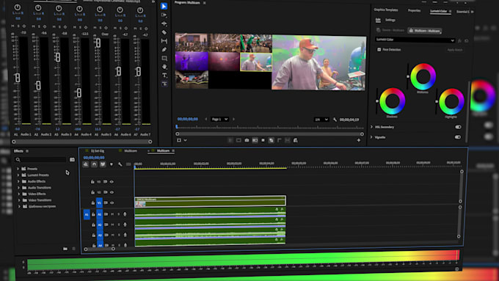Screen dimensions: 499x281
Task: Hide video track V2 with its eye icon
Action: pyautogui.click(x=112, y=192)
